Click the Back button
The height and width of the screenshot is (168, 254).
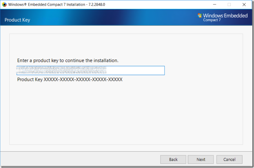coord(173,160)
